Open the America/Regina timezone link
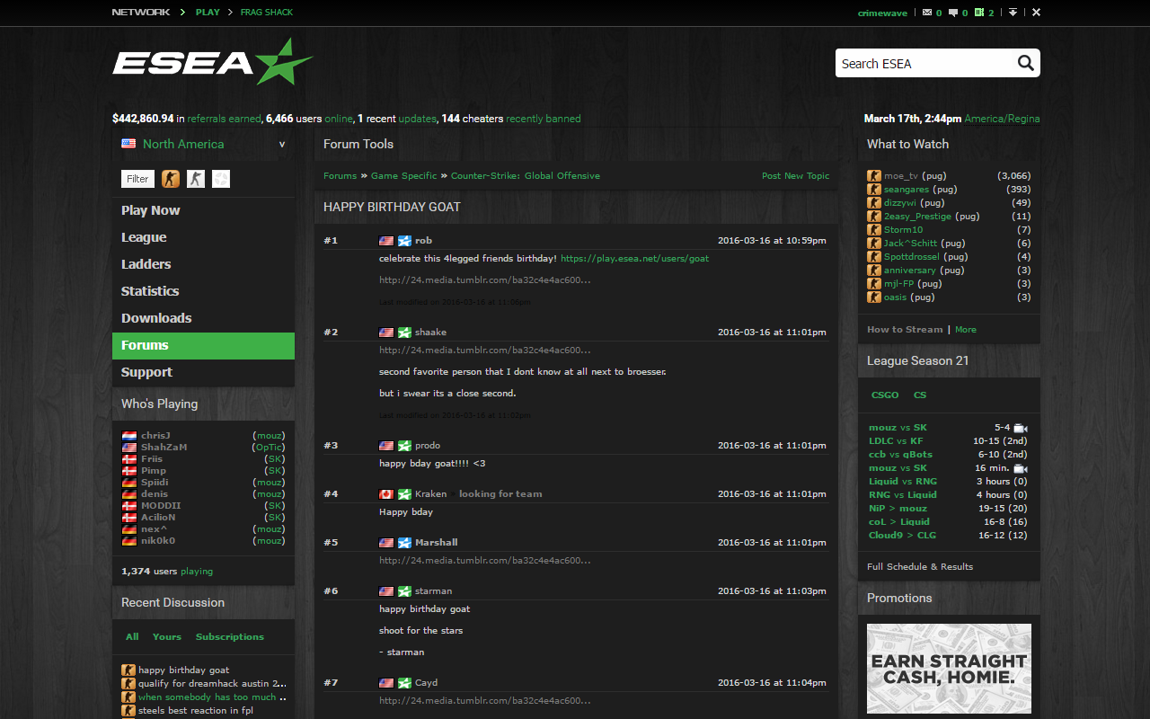The width and height of the screenshot is (1150, 719). click(1002, 119)
